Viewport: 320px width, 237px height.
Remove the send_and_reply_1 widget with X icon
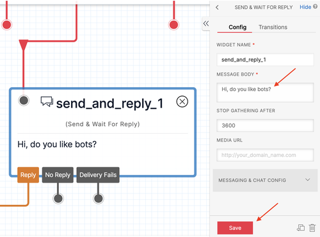(182, 102)
